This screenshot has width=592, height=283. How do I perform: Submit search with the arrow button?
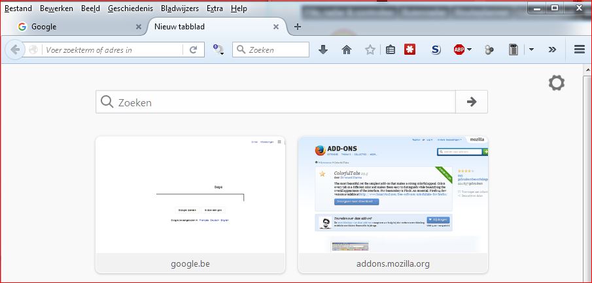(472, 102)
